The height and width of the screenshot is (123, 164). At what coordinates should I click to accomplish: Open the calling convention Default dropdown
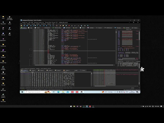[x=121, y=61]
